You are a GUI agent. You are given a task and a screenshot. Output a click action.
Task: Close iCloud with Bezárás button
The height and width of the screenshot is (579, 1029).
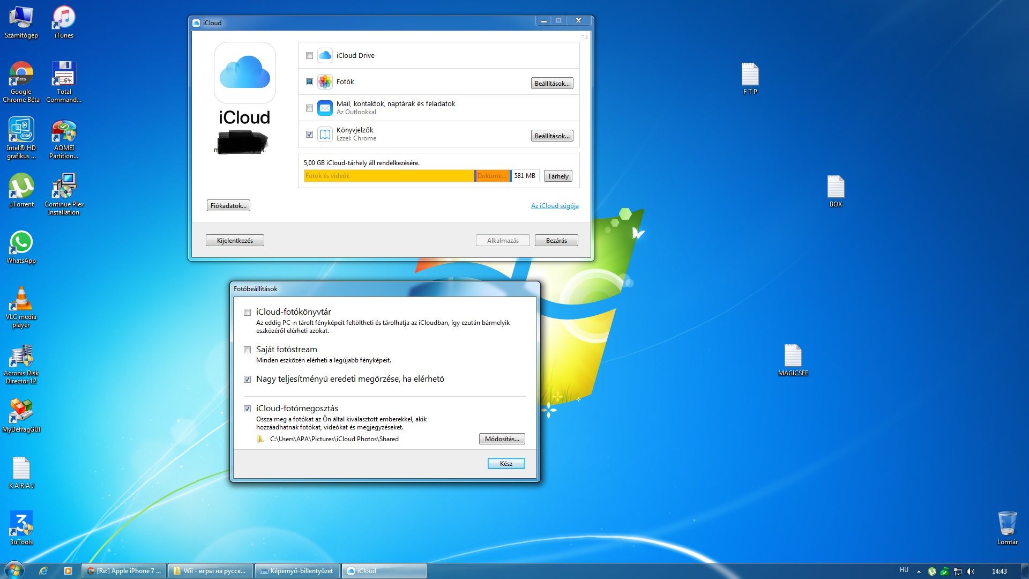click(556, 240)
